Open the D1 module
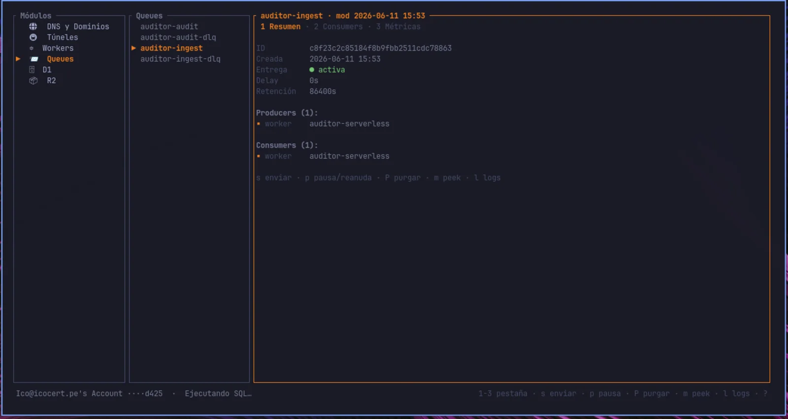This screenshot has width=788, height=419. (x=47, y=70)
